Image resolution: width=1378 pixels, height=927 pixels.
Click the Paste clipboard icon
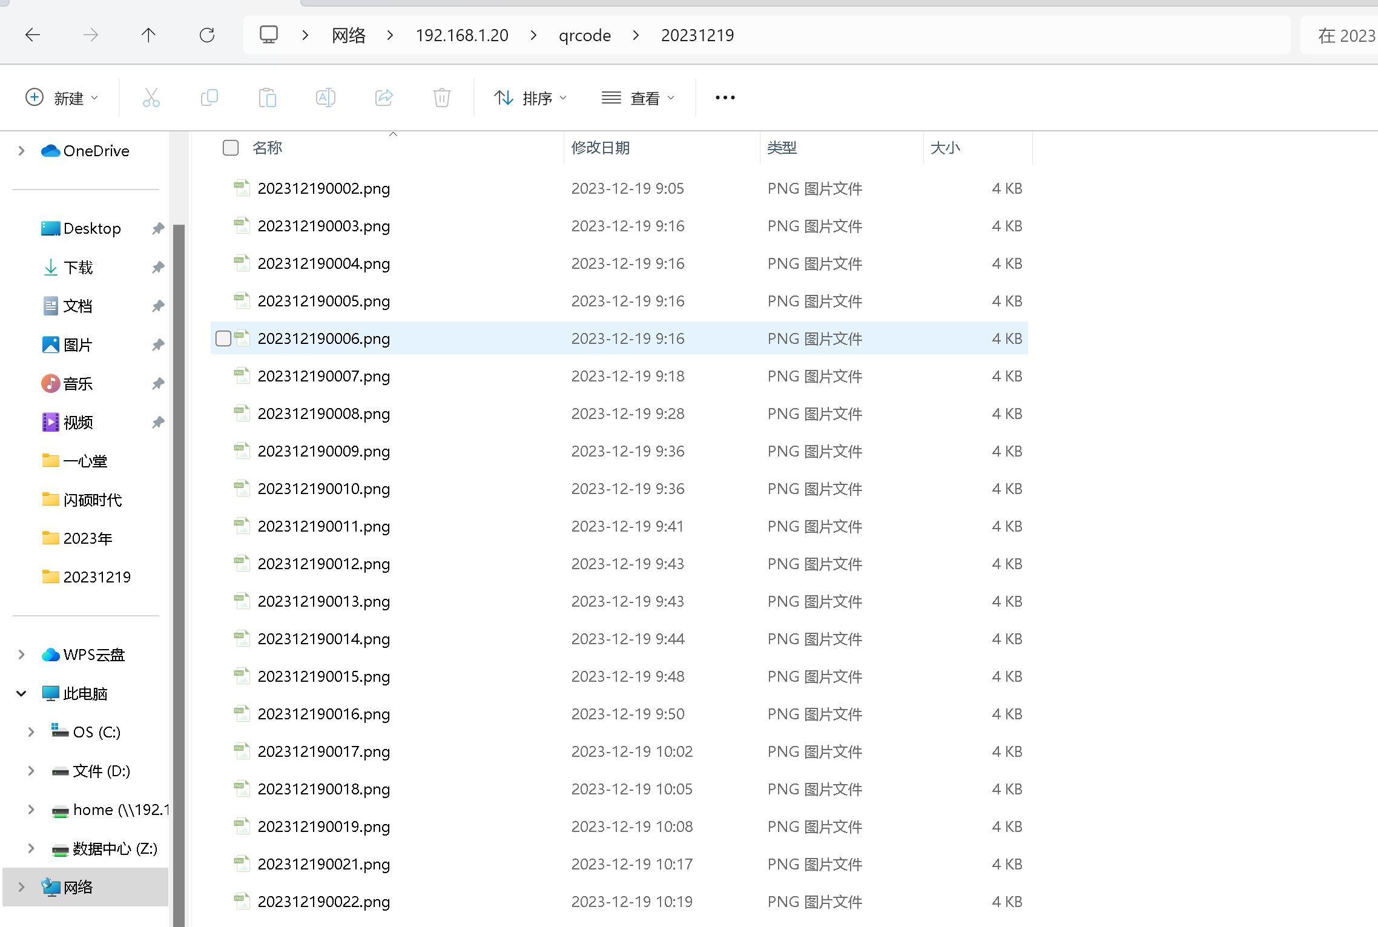[x=267, y=97]
